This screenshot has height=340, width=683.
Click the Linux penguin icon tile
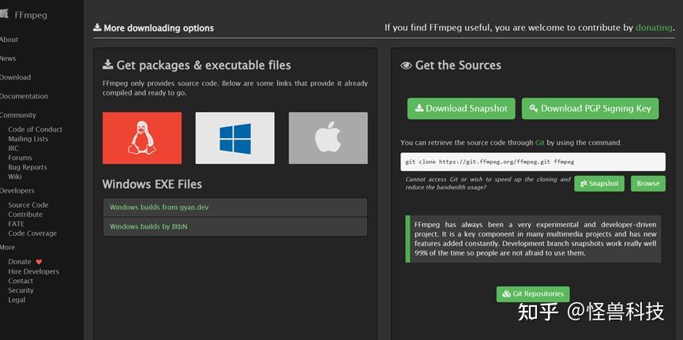pos(142,138)
